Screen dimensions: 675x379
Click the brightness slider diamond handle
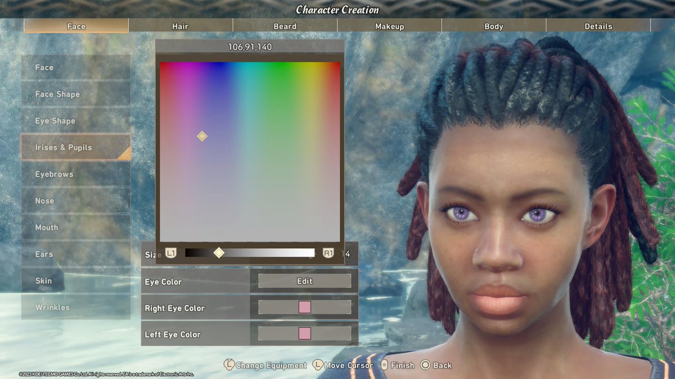click(x=219, y=253)
